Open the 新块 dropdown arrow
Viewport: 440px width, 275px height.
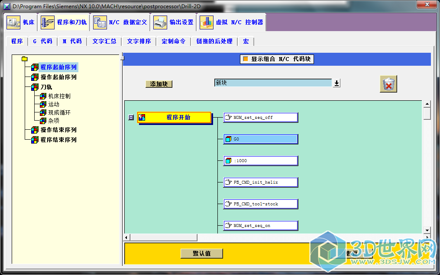[336, 83]
